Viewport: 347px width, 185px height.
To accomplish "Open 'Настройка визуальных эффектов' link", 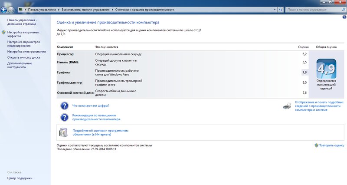I will 23,34.
